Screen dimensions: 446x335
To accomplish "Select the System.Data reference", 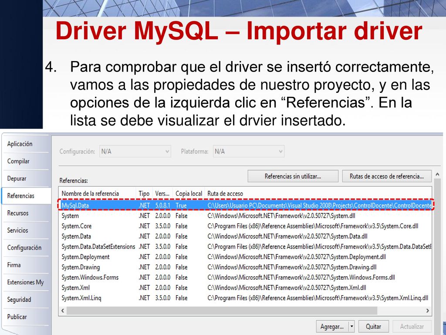I will [x=245, y=236].
